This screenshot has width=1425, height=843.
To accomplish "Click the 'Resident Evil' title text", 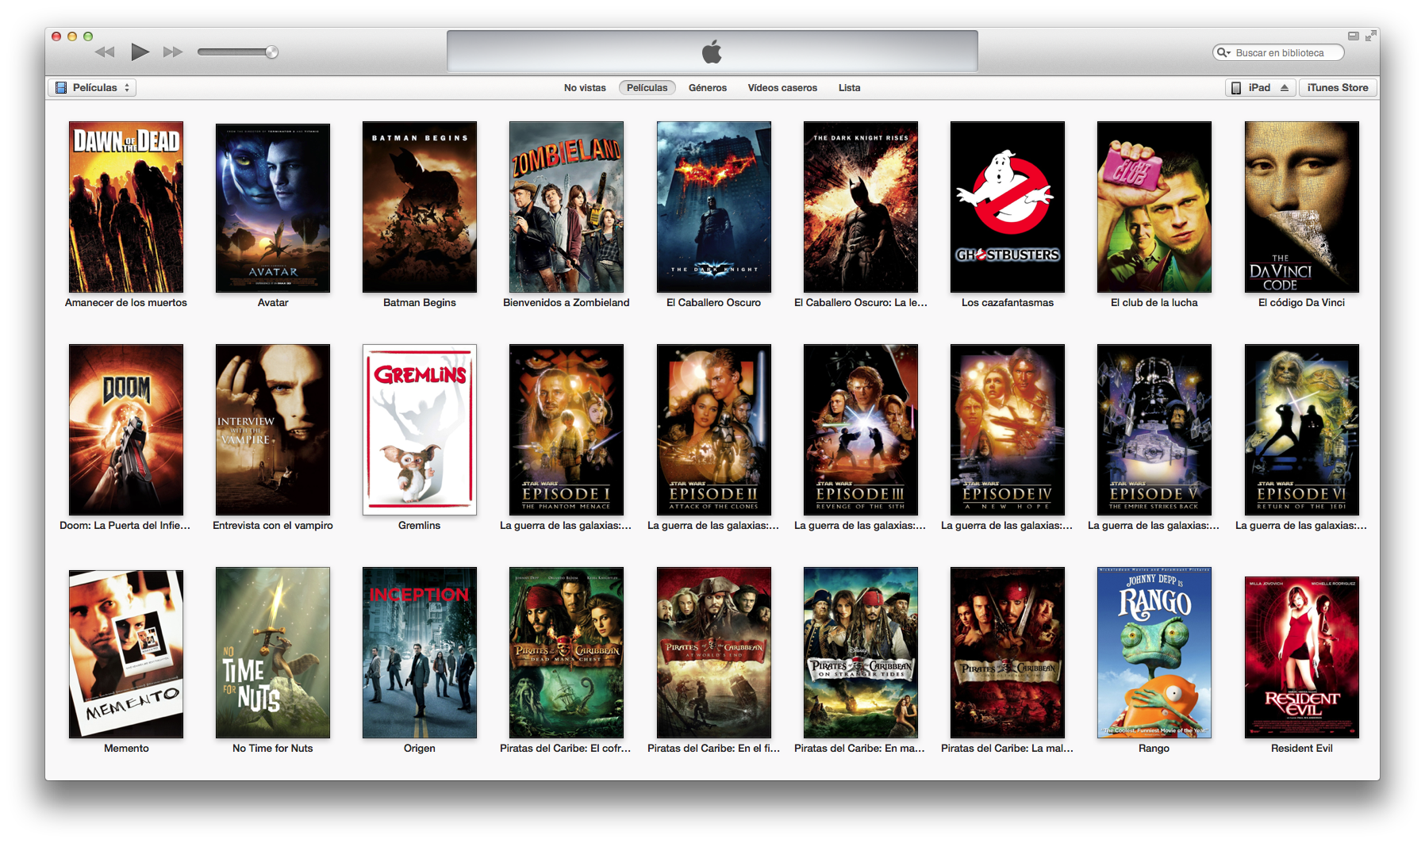I will [x=1302, y=749].
